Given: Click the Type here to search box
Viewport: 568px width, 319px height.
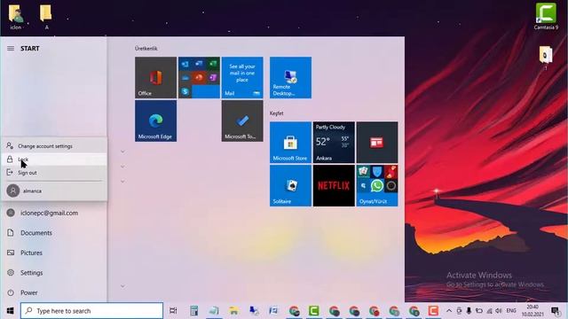Looking at the screenshot, I should point(92,311).
